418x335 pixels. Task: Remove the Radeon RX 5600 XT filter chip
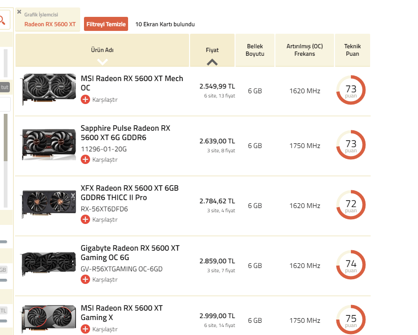(19, 12)
